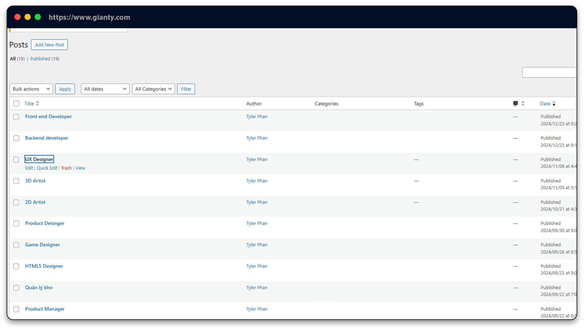
Task: Move UX Designer post to Trash
Action: (x=66, y=168)
